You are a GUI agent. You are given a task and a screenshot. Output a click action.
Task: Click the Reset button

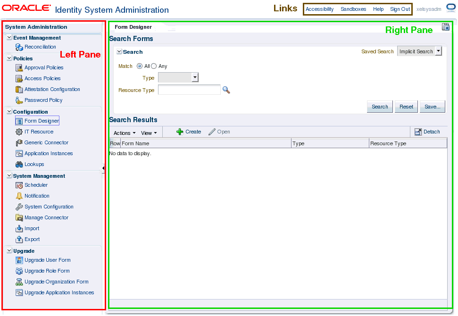[406, 107]
